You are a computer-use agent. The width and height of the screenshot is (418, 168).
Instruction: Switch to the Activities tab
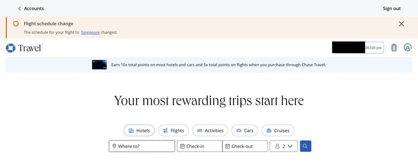tap(210, 130)
